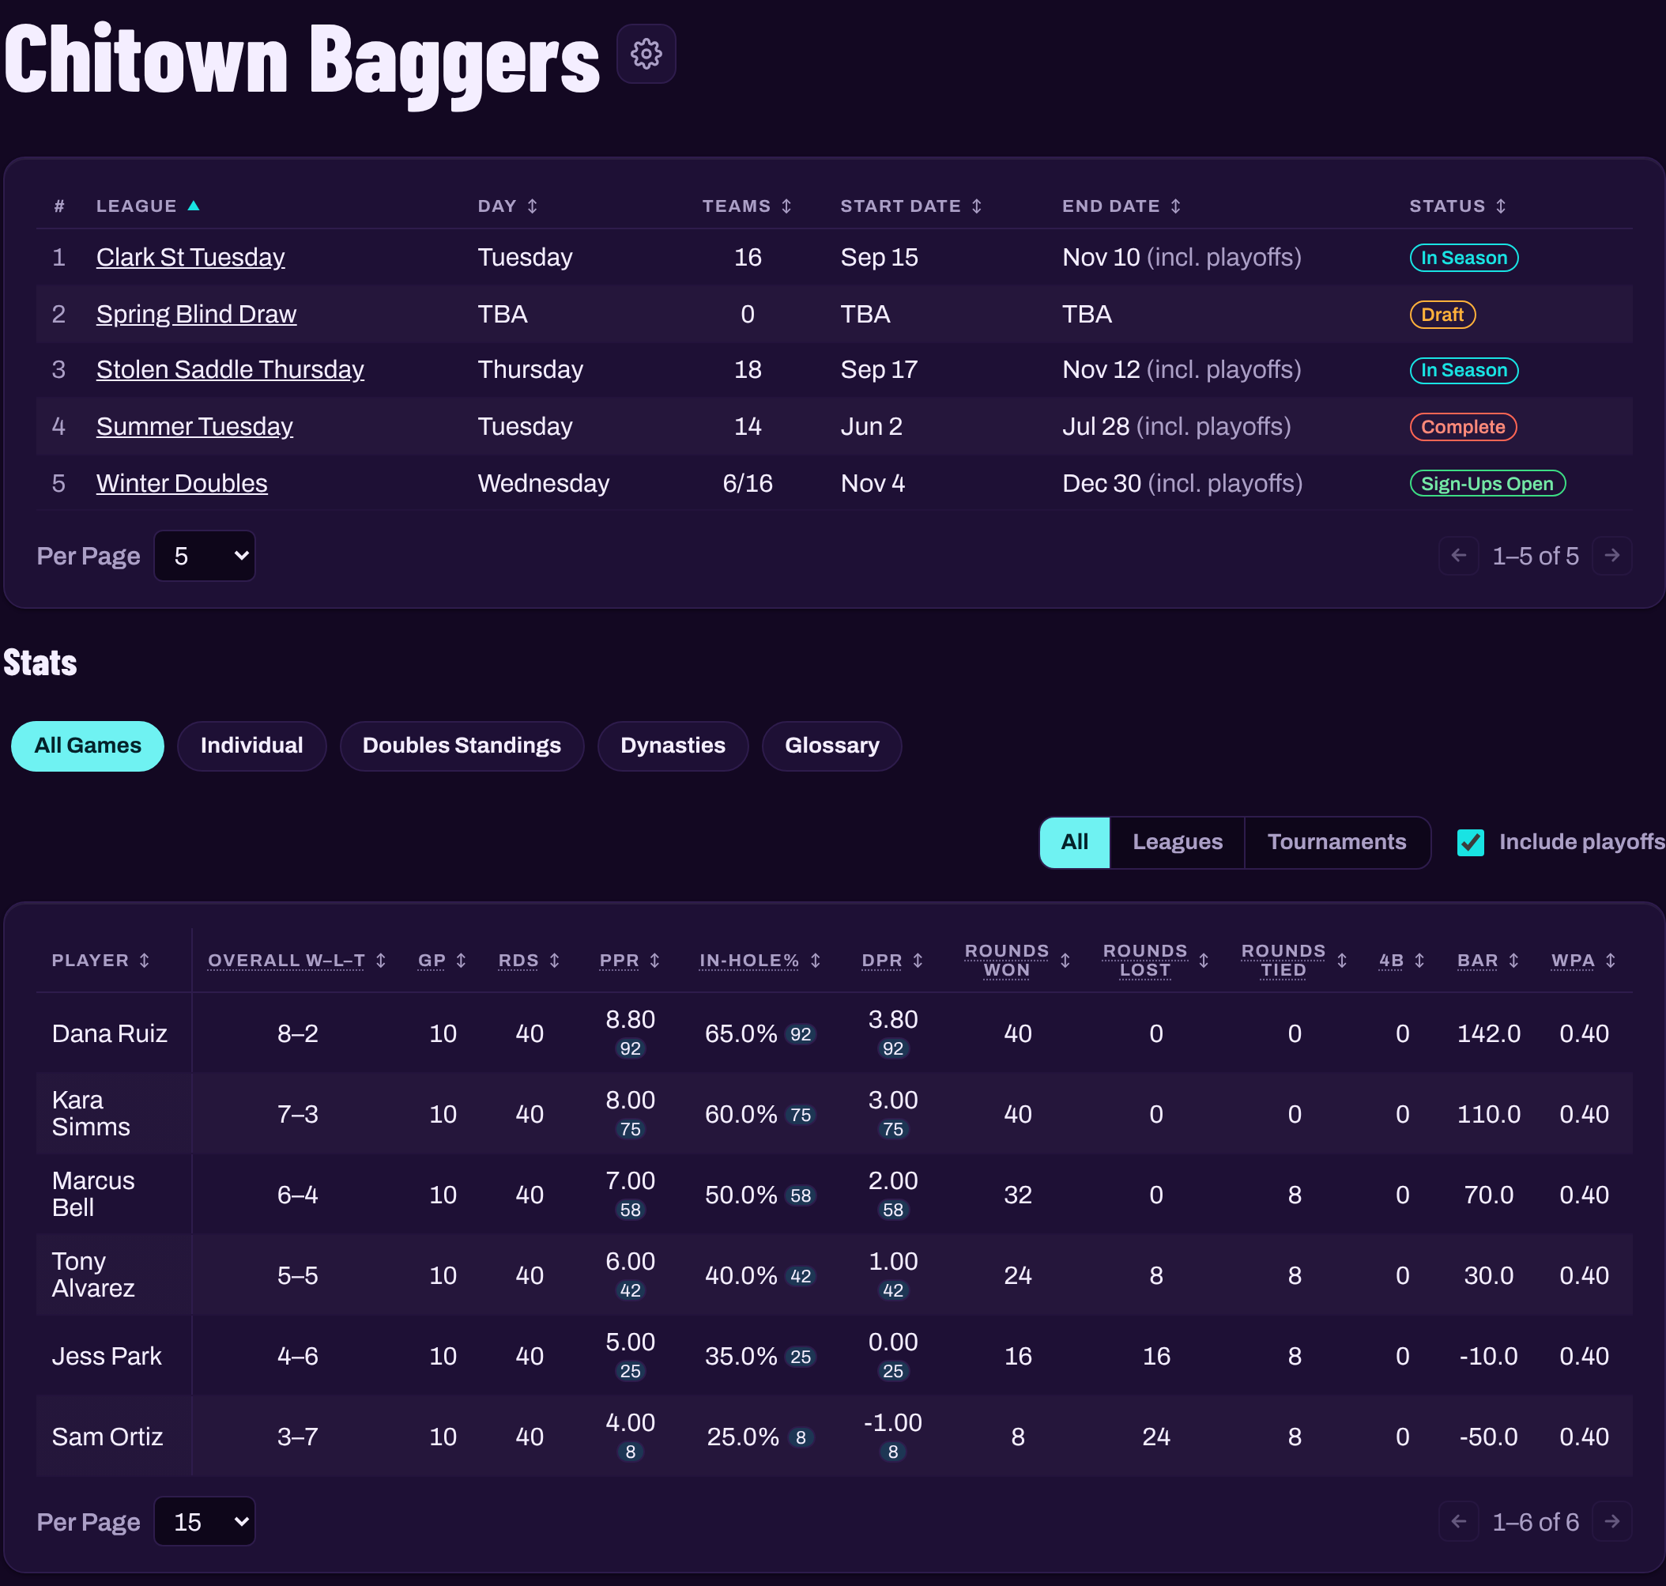Image resolution: width=1666 pixels, height=1586 pixels.
Task: Sort stats by WPA column
Action: click(1583, 961)
